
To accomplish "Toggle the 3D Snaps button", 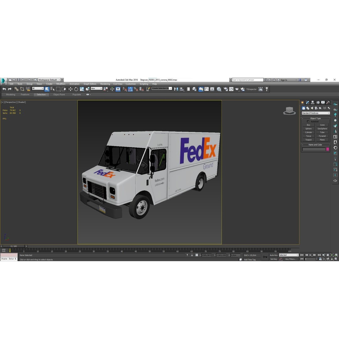I will point(125,89).
